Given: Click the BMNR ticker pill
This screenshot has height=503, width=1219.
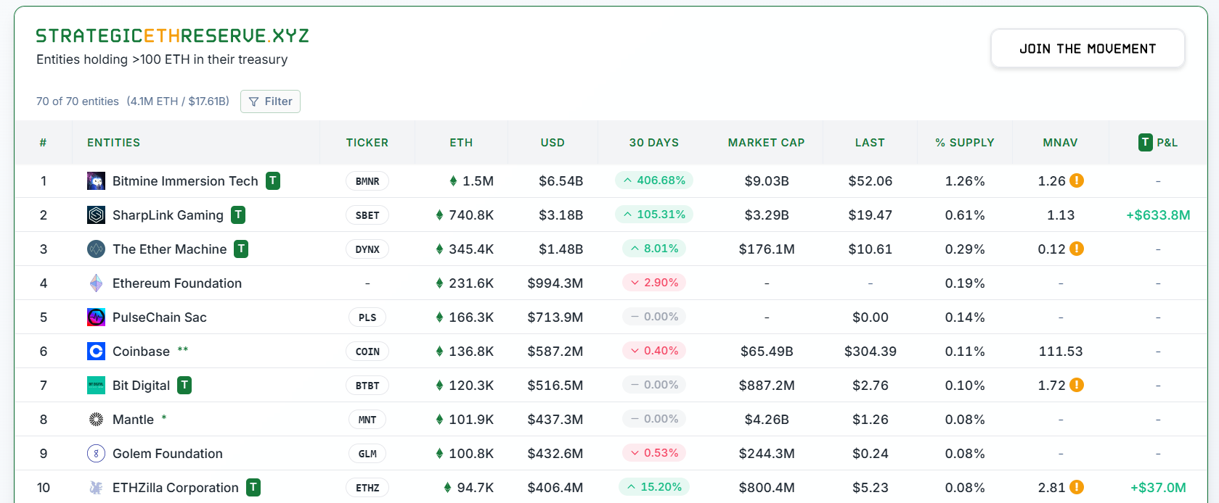Looking at the screenshot, I should pyautogui.click(x=367, y=181).
